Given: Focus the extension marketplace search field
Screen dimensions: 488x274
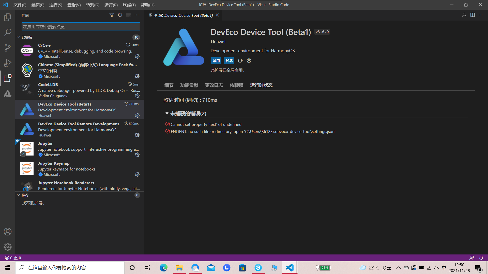Looking at the screenshot, I should pyautogui.click(x=81, y=27).
